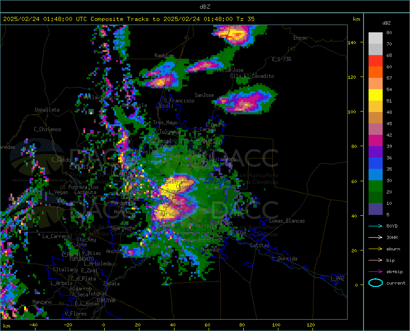Click the TUPUNGATO map label
410x331 pixels.
tap(82, 259)
